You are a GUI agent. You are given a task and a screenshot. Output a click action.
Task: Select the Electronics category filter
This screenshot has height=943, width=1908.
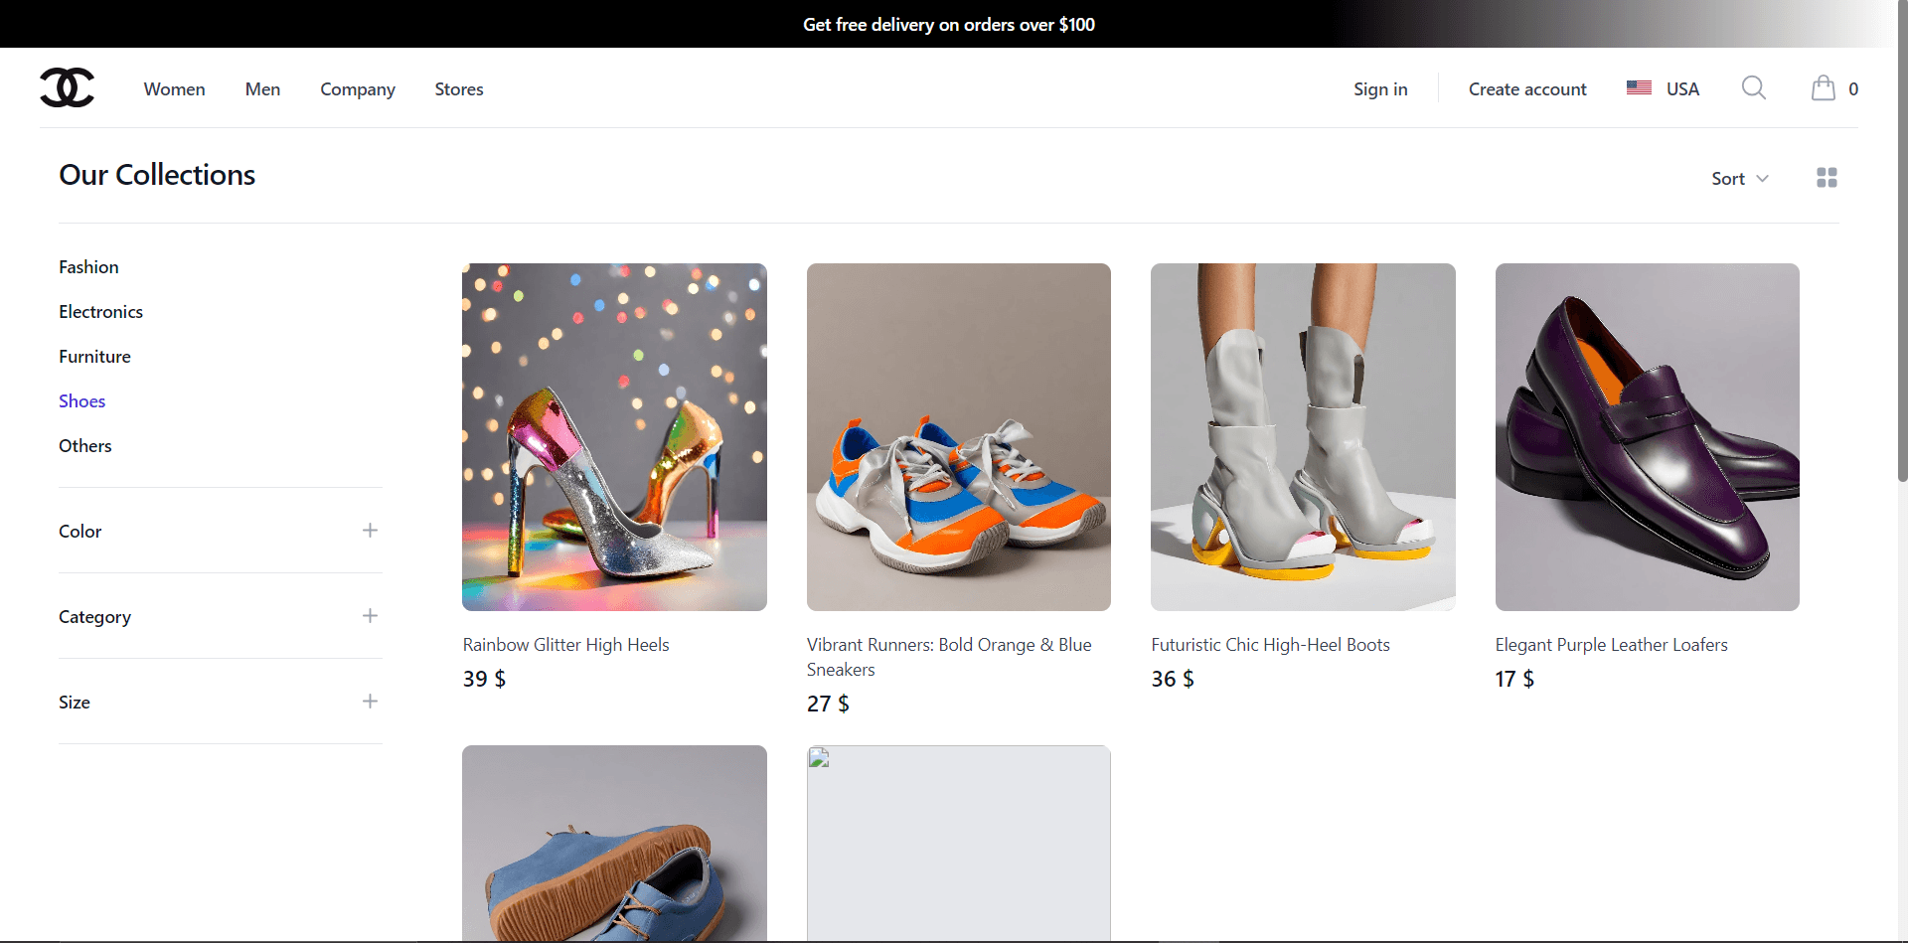tap(99, 311)
